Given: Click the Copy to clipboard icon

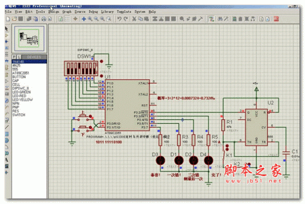Looking at the screenshot, I should pos(140,19).
